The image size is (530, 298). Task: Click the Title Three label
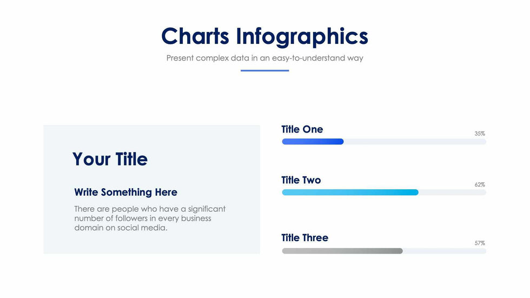(304, 238)
